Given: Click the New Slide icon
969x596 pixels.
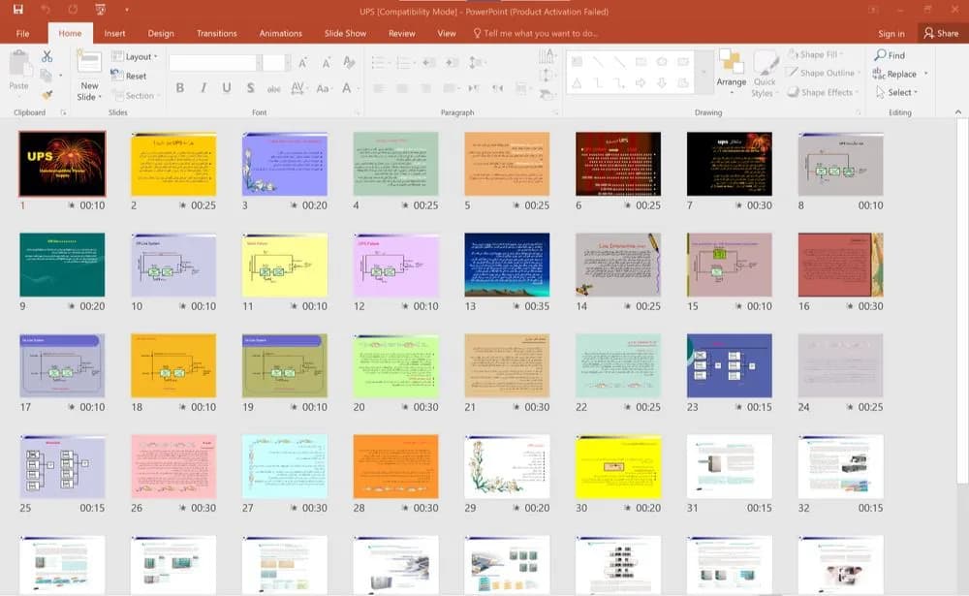Looking at the screenshot, I should 89,63.
